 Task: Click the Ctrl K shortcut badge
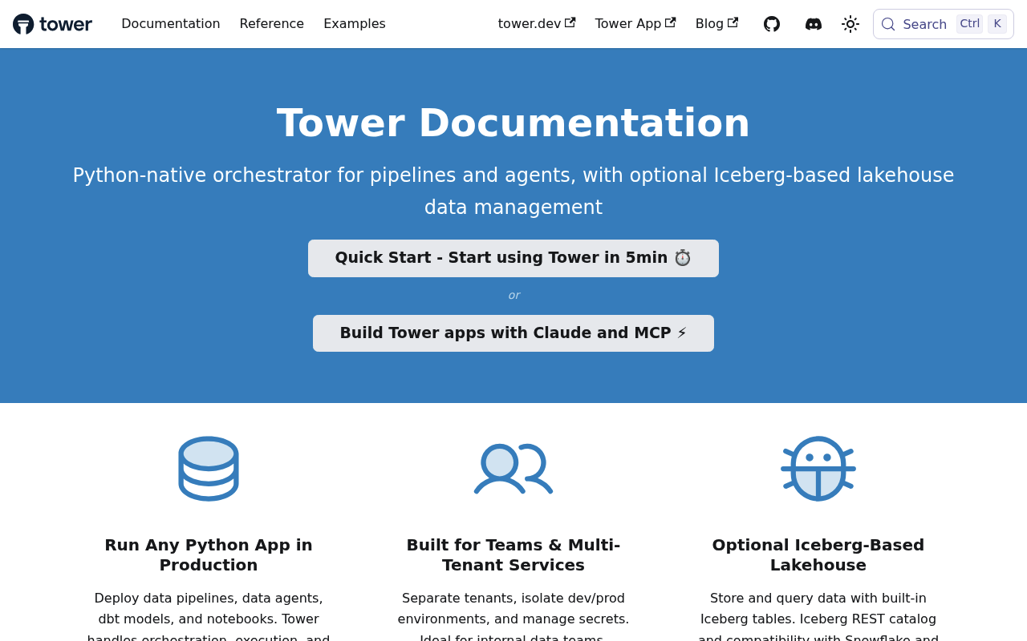tap(981, 24)
